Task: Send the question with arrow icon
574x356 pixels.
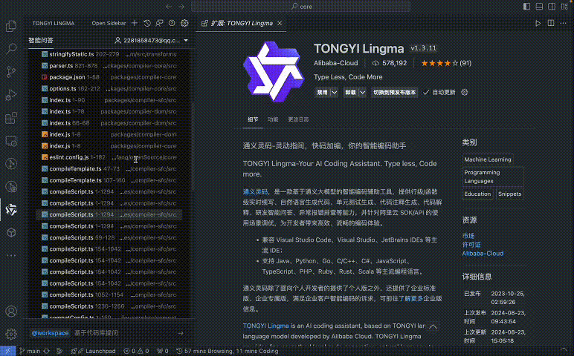Action: point(181,333)
